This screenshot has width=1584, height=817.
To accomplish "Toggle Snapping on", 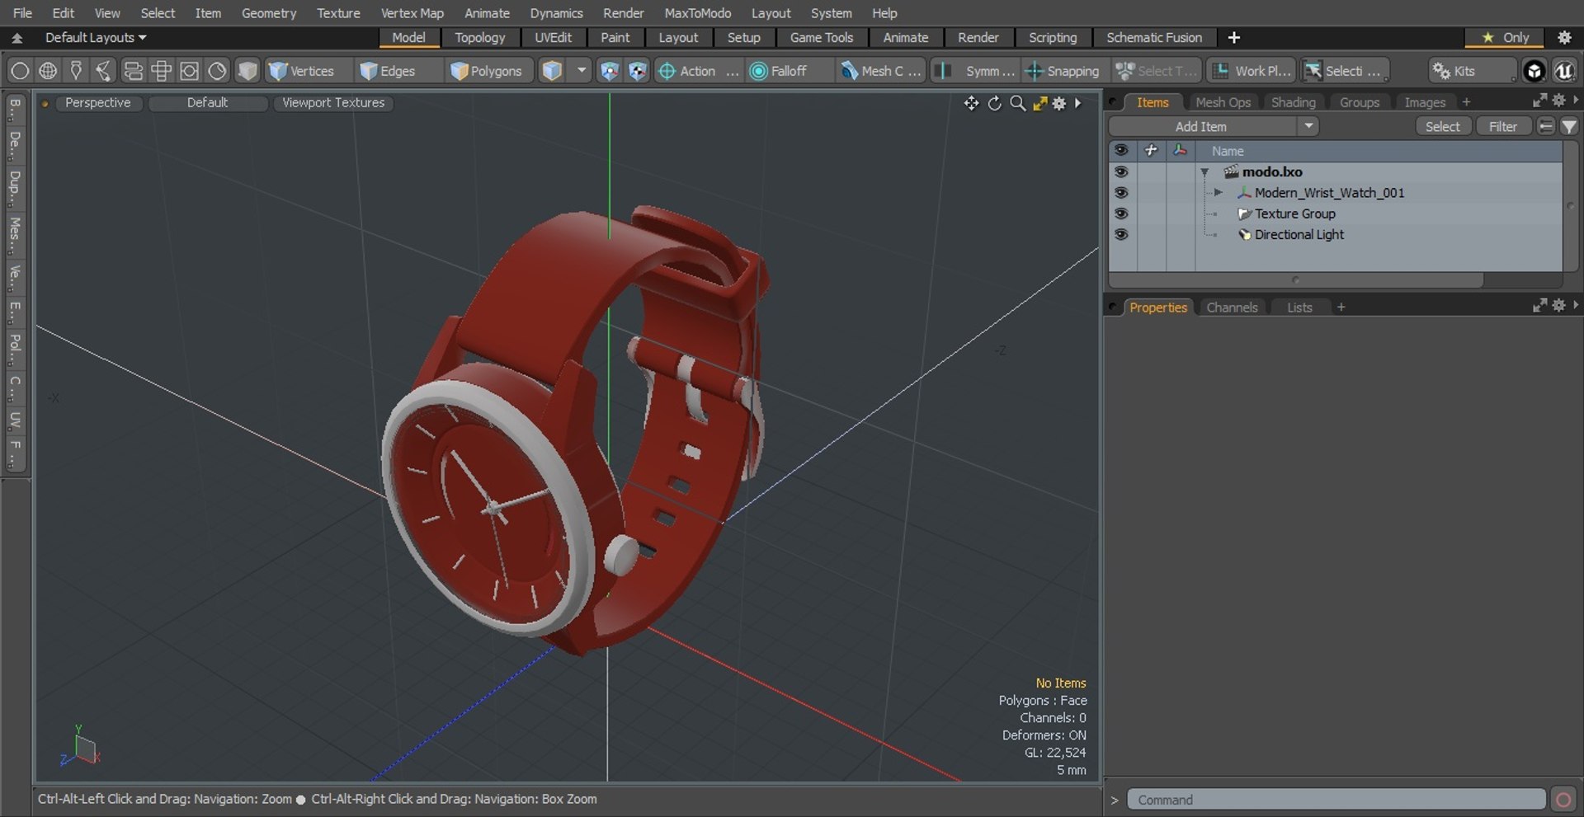I will pyautogui.click(x=1063, y=71).
